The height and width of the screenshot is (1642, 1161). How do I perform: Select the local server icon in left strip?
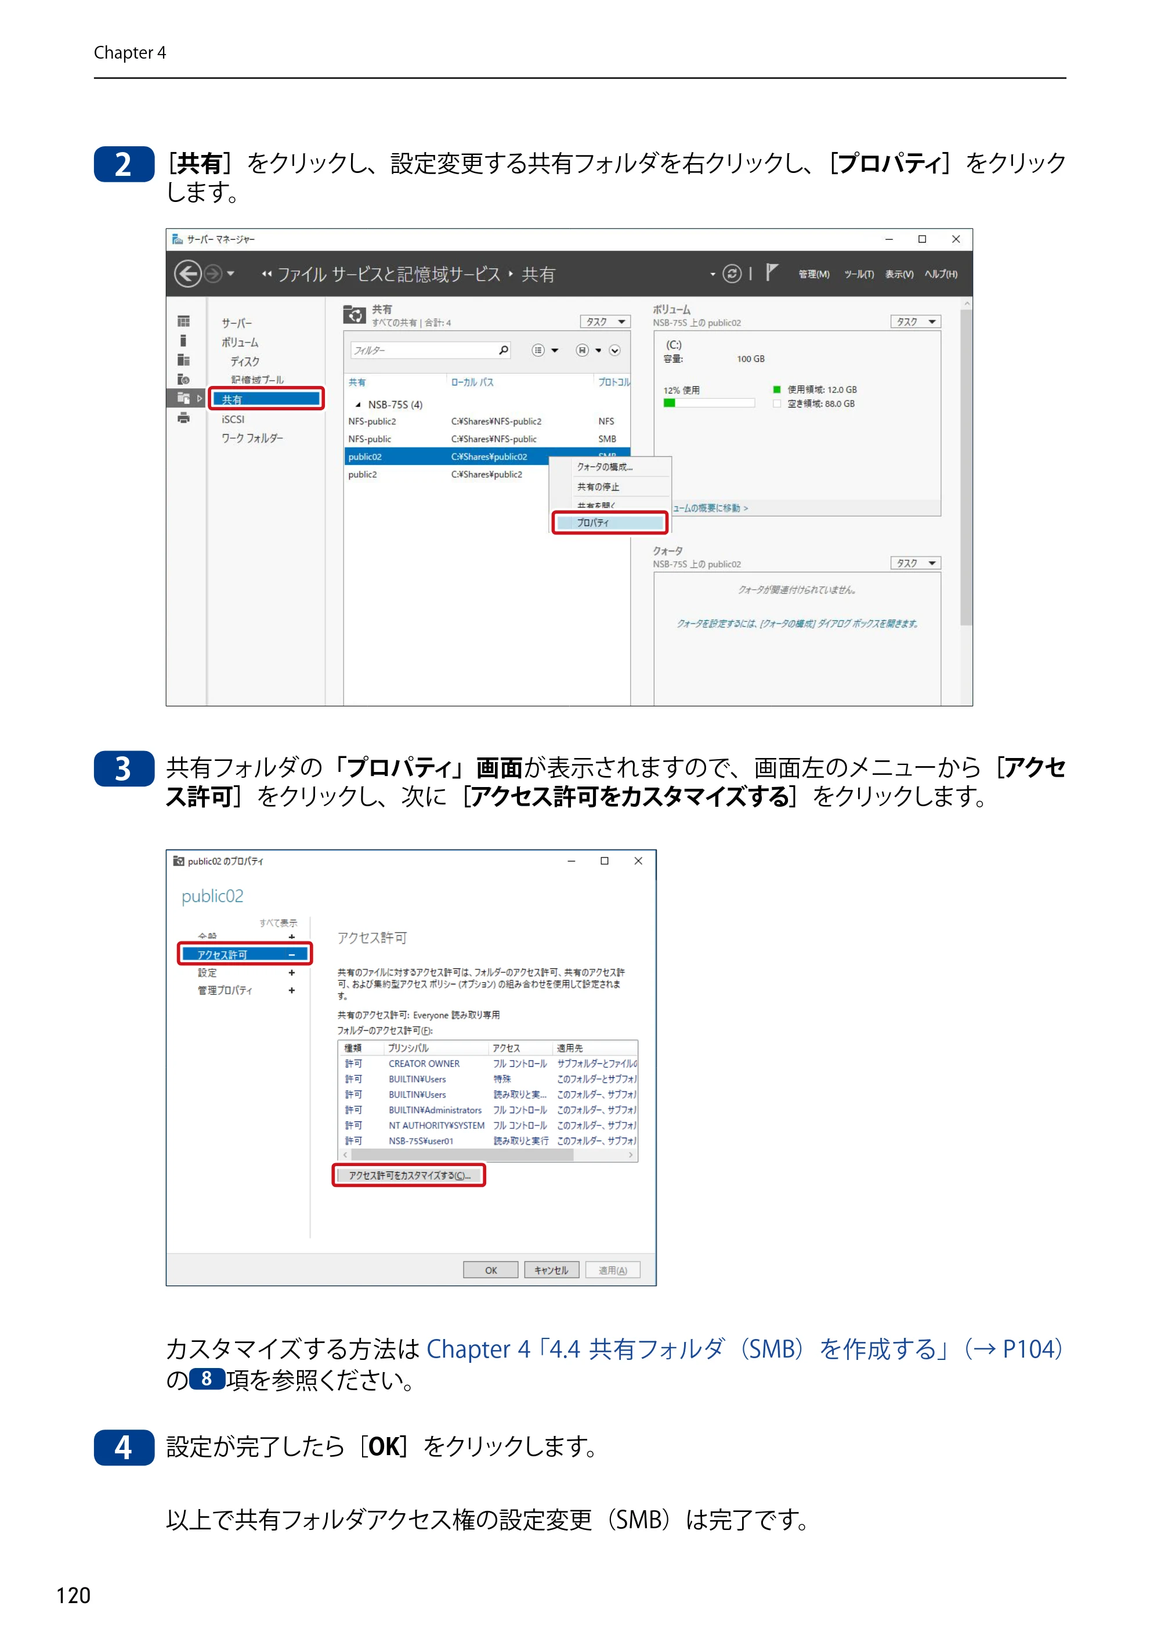(x=183, y=340)
